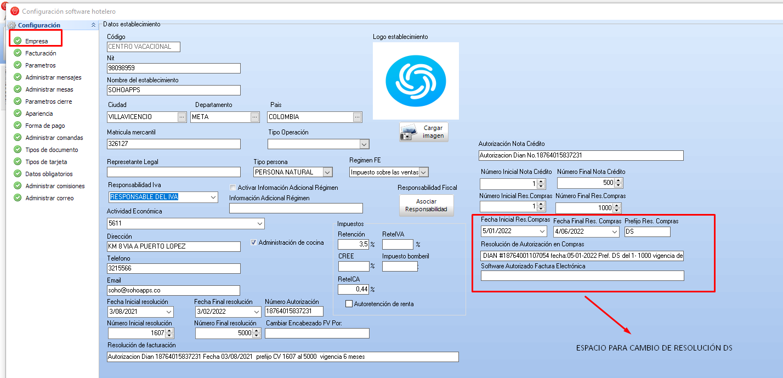Viewport: 783px width, 378px height.
Task: Click the Cargar imagen button
Action: point(423,132)
